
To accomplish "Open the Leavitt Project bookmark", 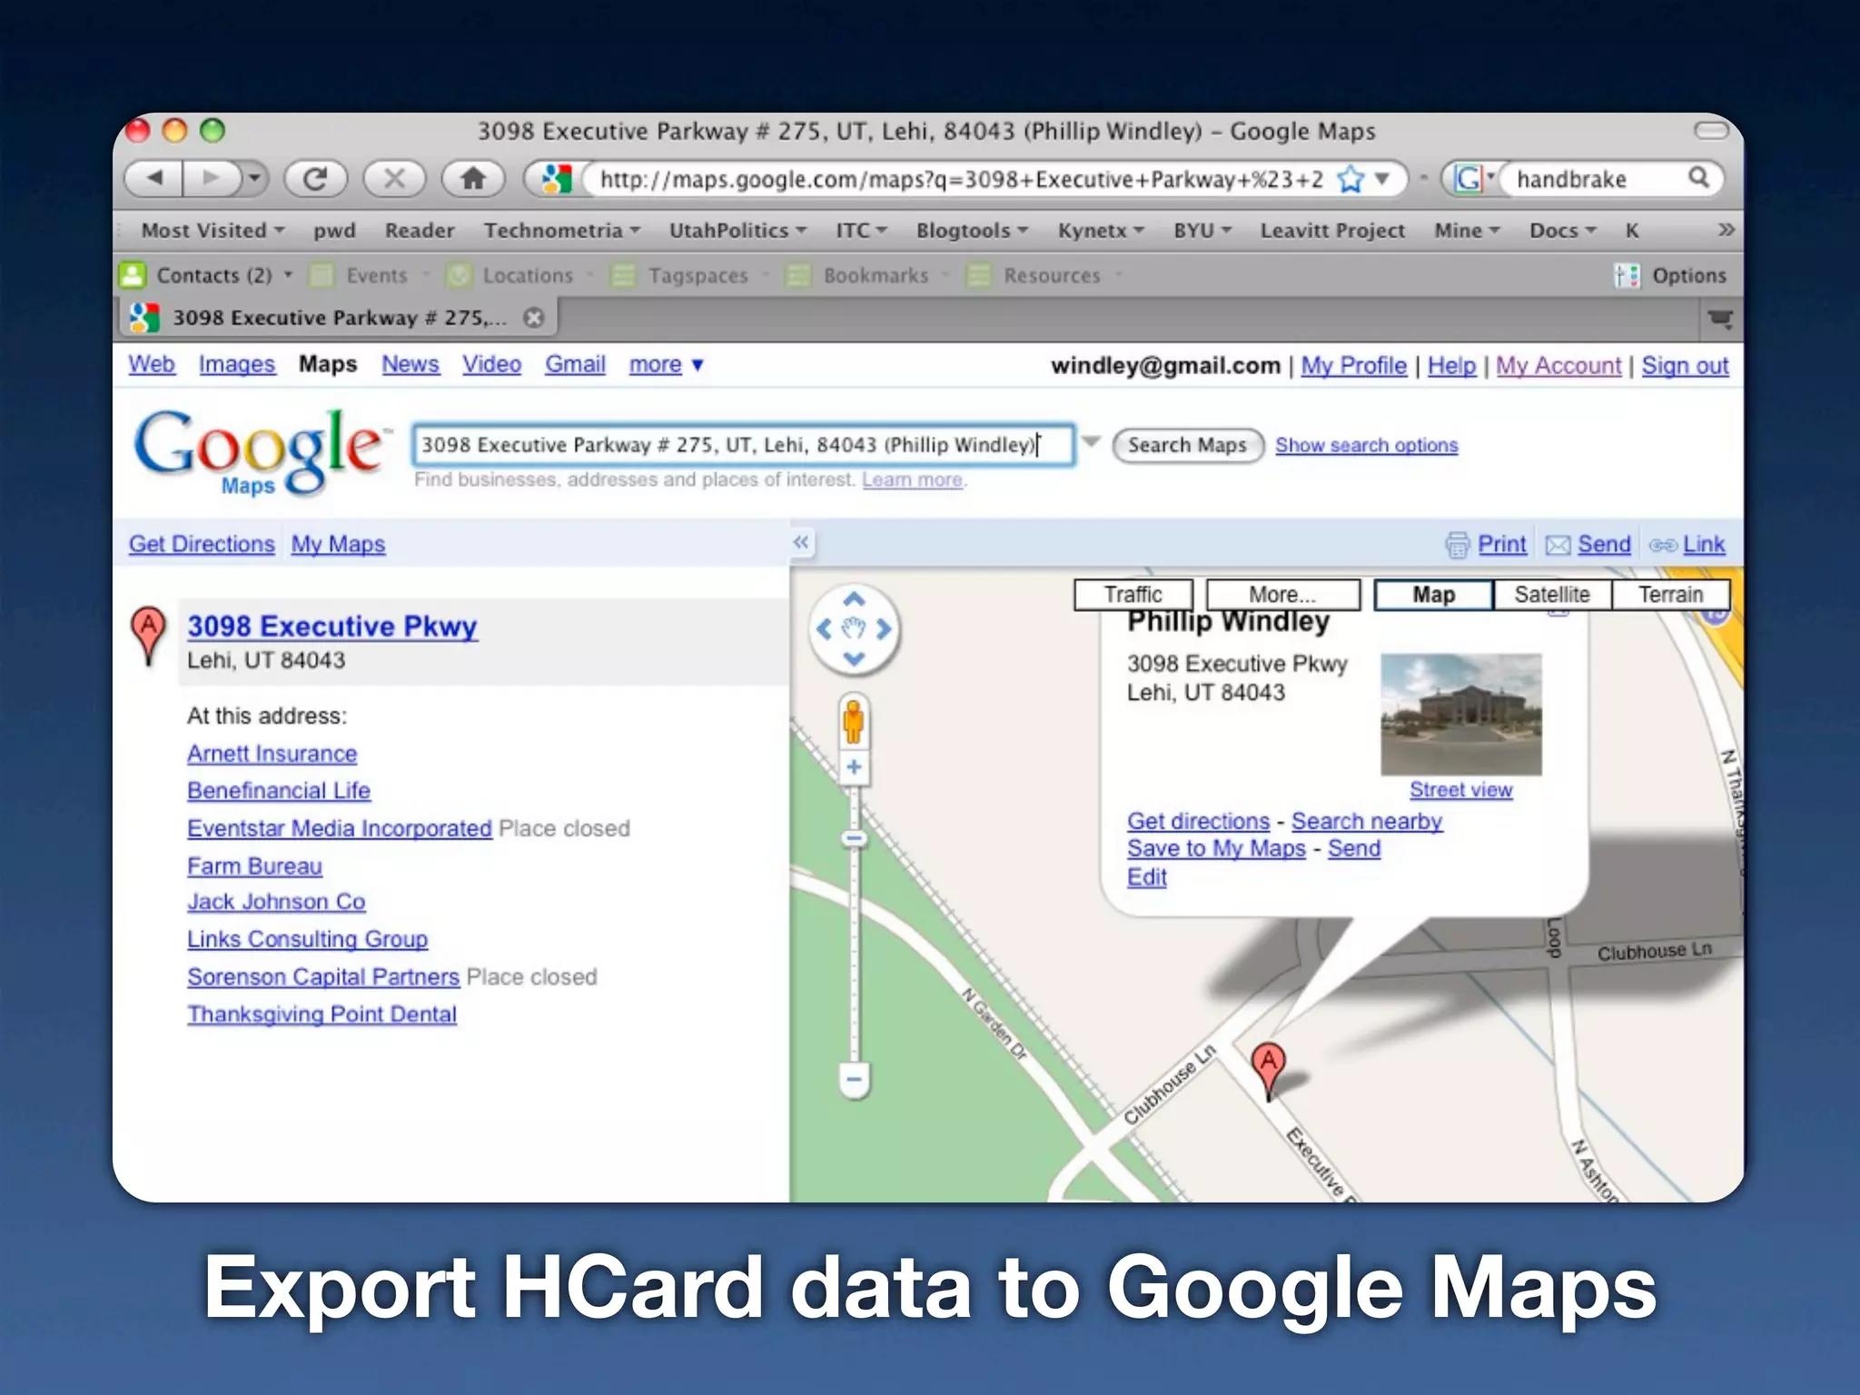I will [1332, 231].
